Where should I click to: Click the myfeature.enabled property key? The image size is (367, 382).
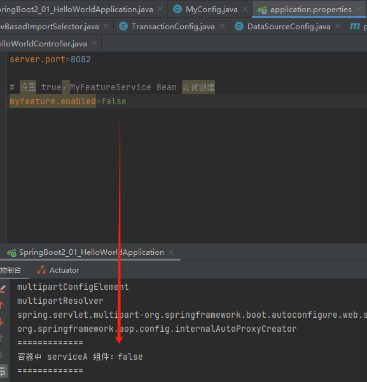coord(53,101)
